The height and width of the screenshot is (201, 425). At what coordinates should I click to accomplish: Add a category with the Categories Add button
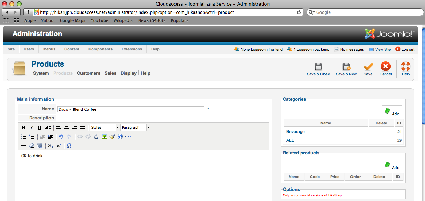click(x=392, y=111)
